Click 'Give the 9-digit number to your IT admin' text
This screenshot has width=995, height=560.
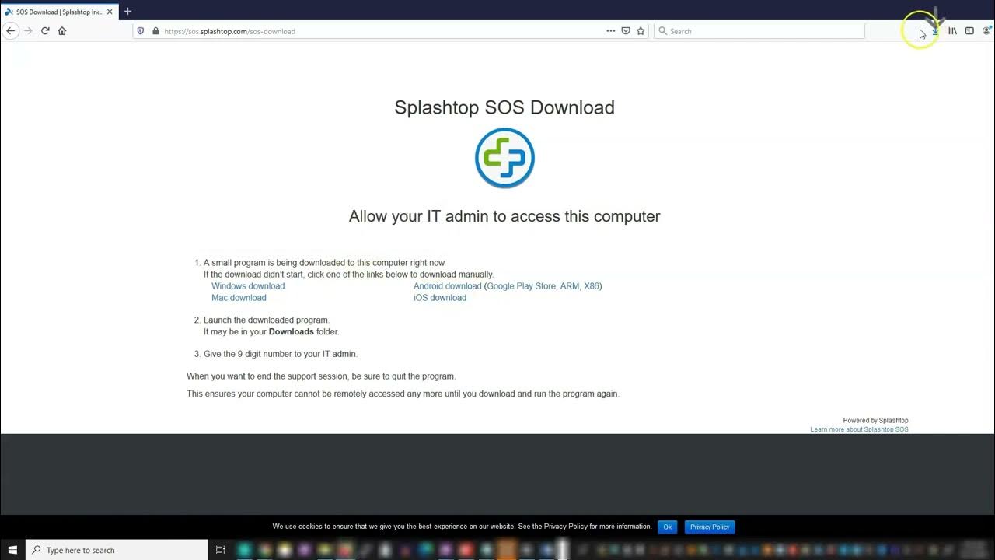(x=281, y=354)
